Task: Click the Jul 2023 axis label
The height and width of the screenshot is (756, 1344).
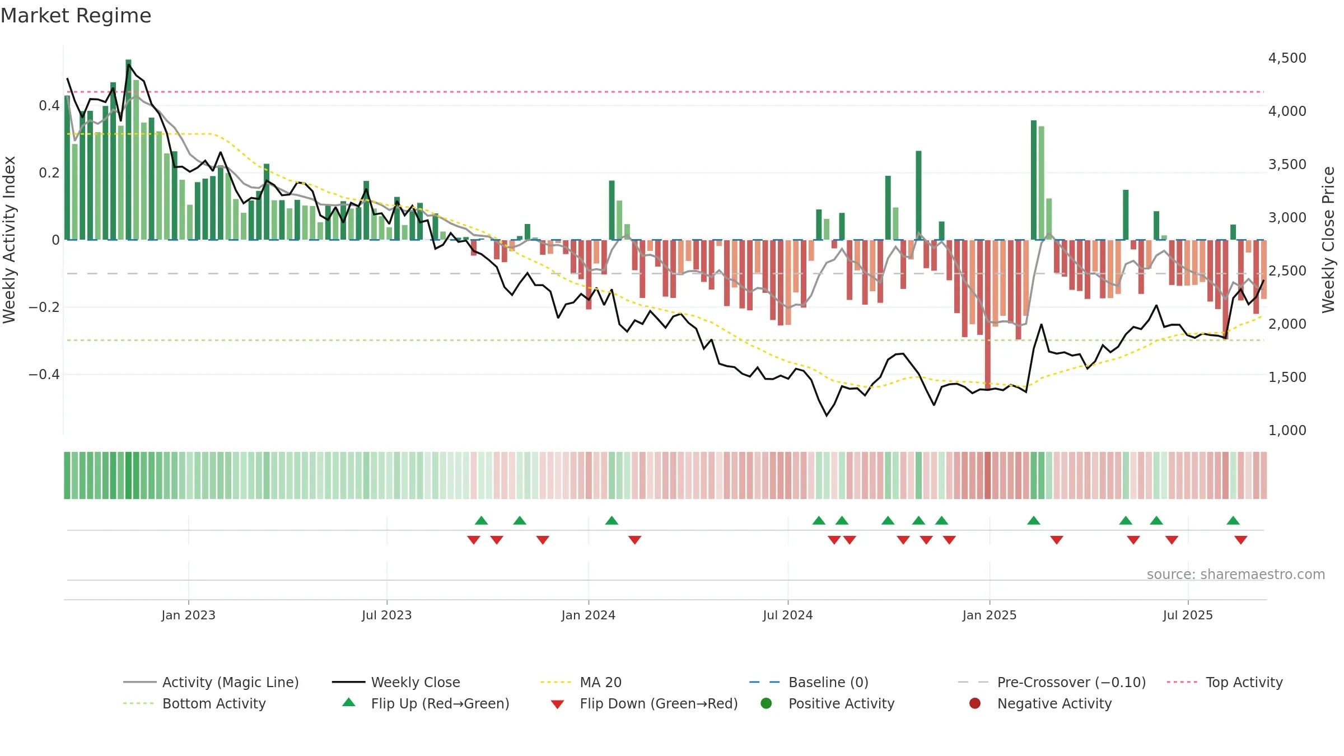Action: click(x=387, y=615)
